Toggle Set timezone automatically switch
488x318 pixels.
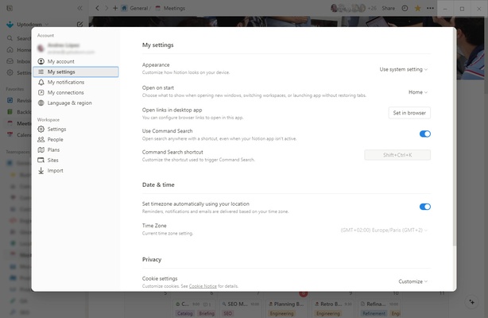click(425, 207)
